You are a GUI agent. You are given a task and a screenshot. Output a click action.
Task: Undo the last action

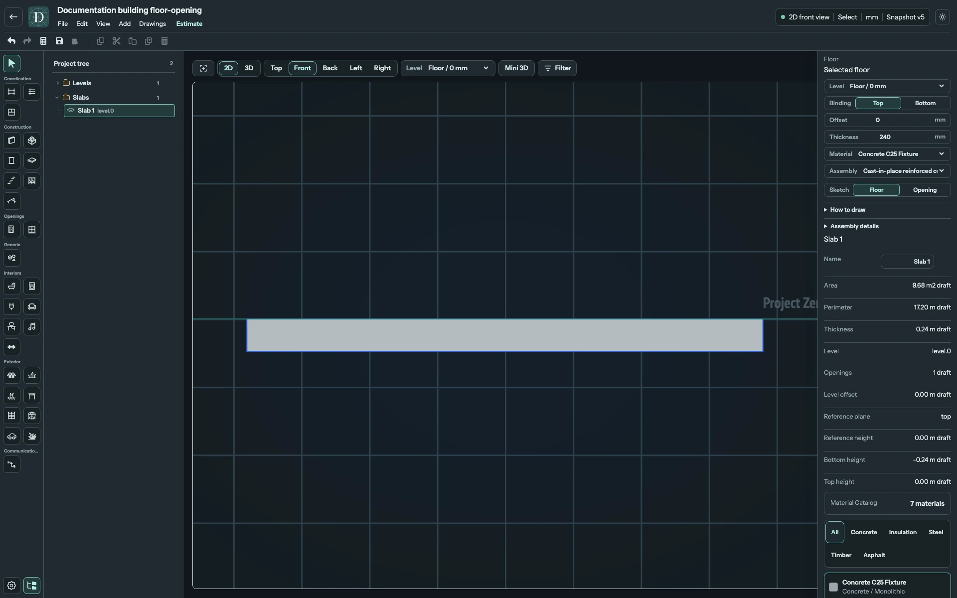point(11,41)
